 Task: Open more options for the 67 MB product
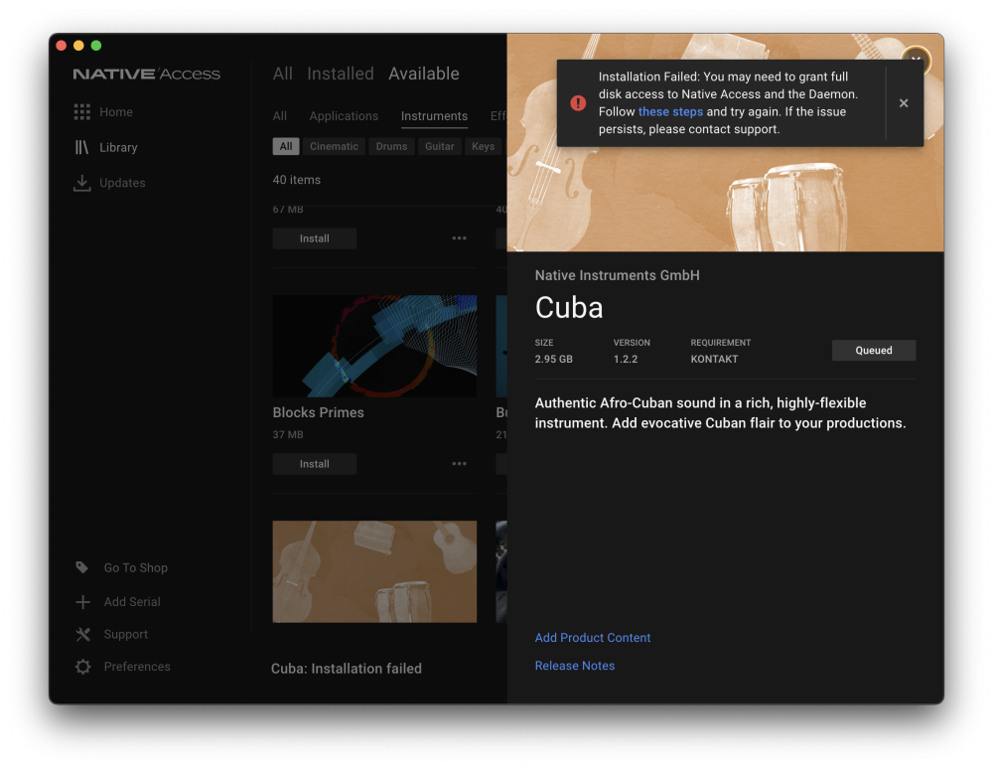click(x=459, y=238)
